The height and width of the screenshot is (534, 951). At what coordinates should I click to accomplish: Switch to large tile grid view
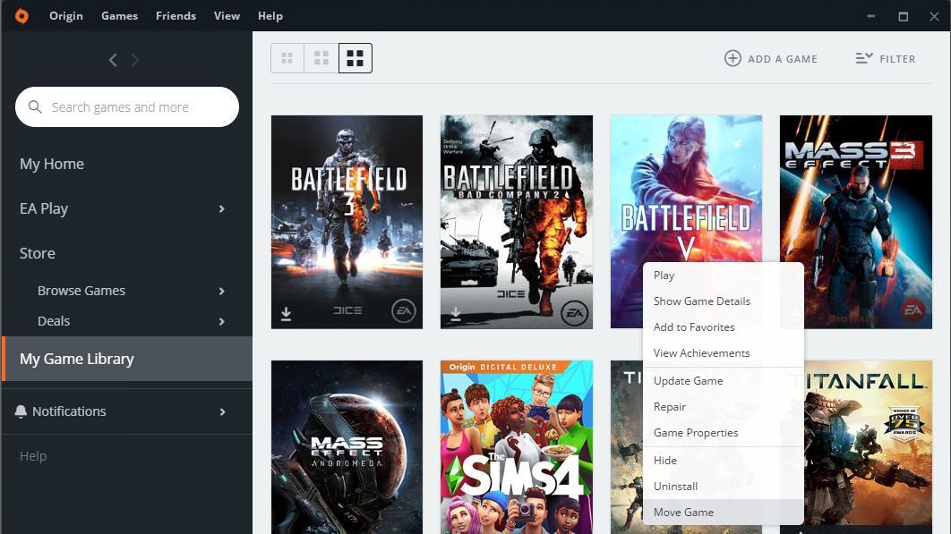click(x=356, y=58)
